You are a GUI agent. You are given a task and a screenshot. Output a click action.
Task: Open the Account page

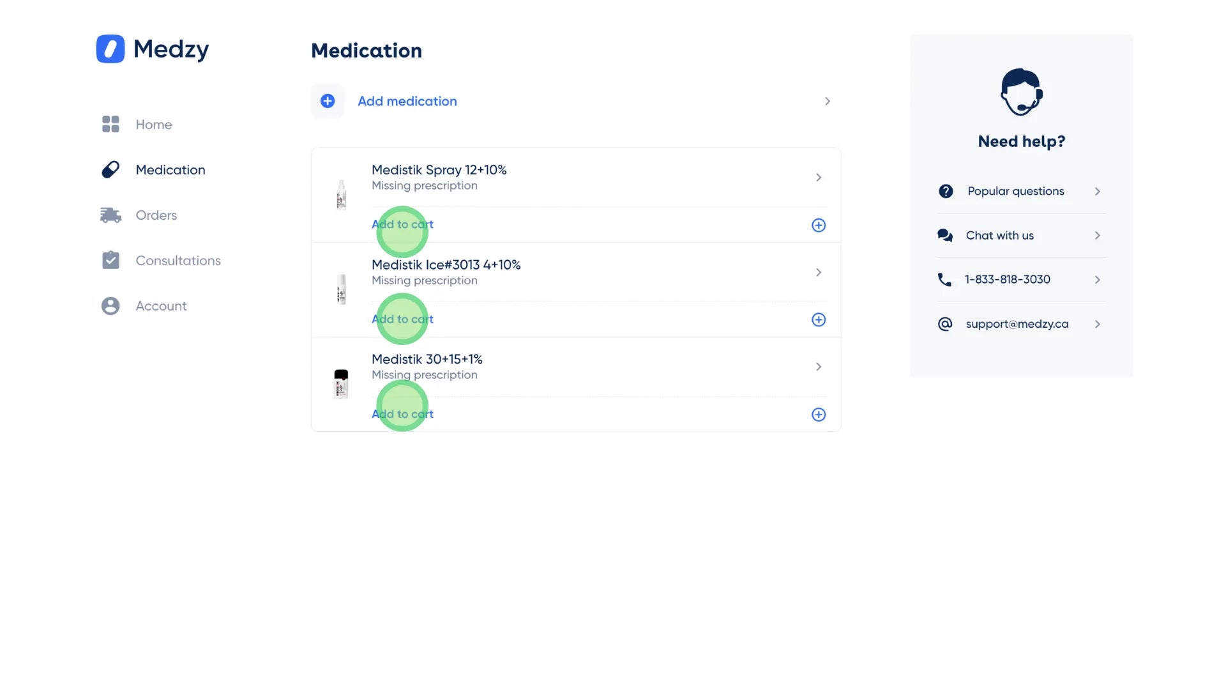(161, 306)
